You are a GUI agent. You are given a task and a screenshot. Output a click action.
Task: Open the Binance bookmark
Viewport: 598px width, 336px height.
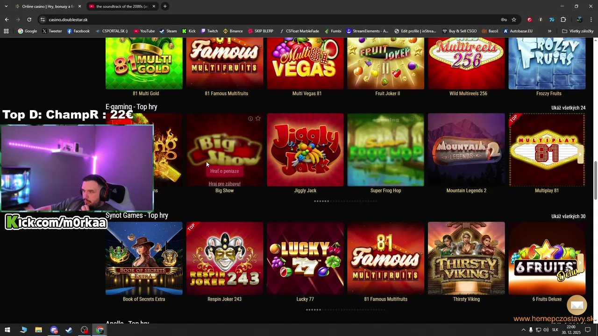coord(233,31)
